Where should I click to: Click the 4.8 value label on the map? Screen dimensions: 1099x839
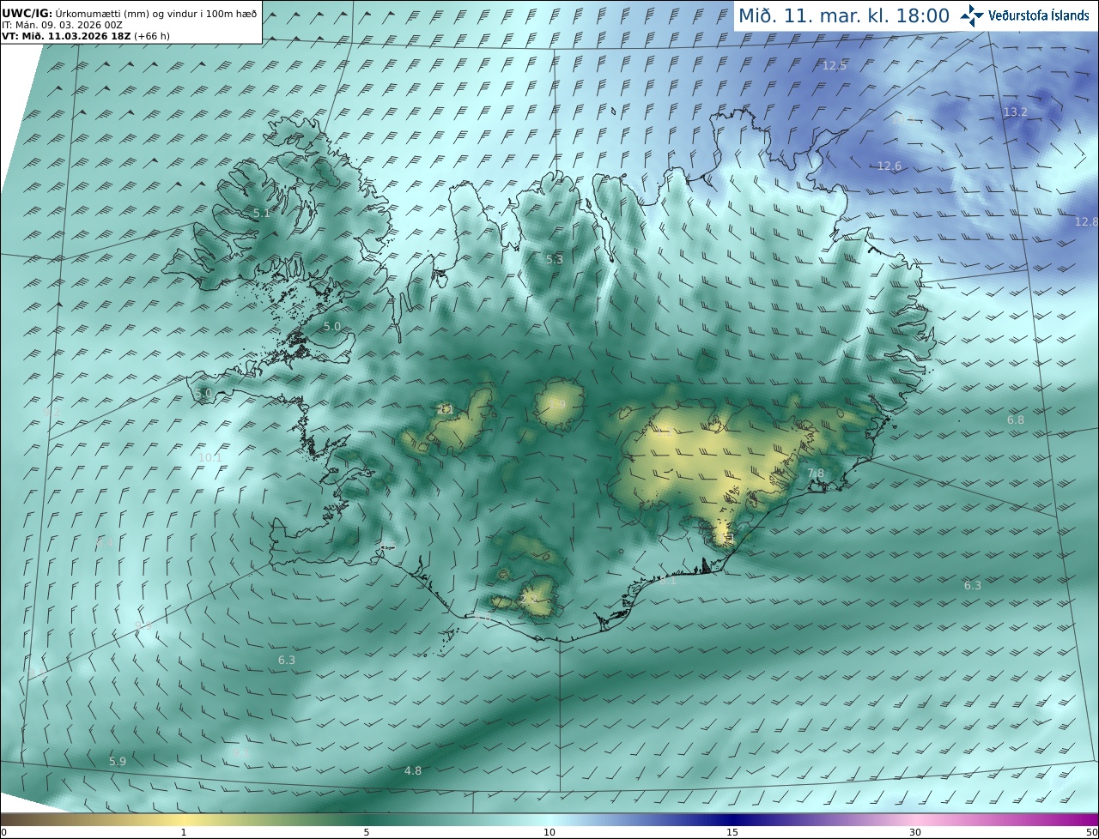pos(413,770)
